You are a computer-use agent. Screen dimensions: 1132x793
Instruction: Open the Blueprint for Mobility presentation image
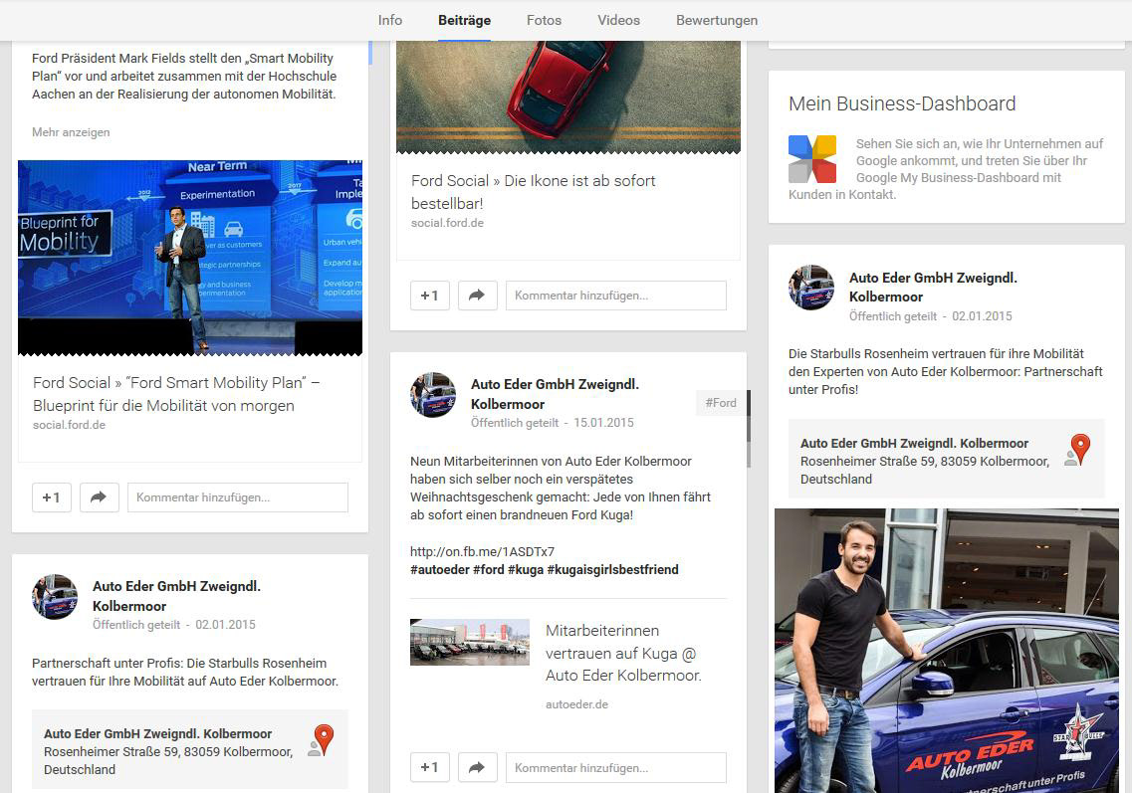pyautogui.click(x=190, y=257)
